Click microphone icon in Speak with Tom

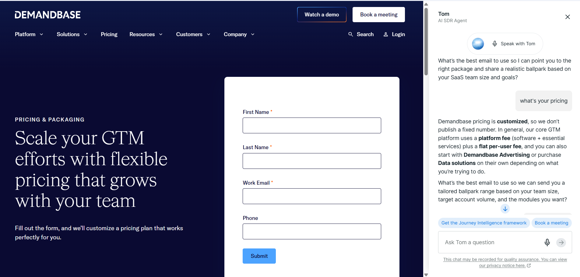[495, 44]
